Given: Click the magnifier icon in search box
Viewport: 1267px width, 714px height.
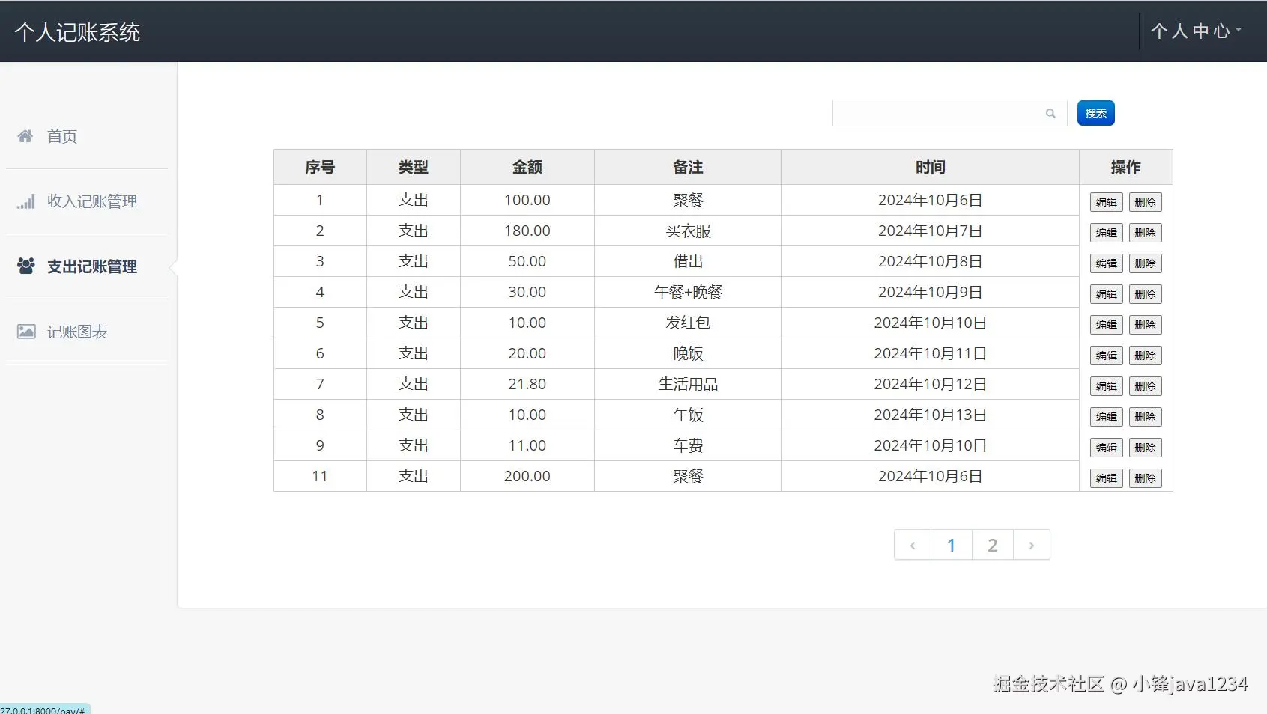Looking at the screenshot, I should [1050, 114].
